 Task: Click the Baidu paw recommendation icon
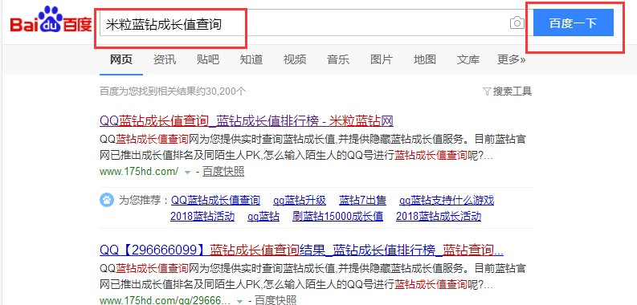(107, 200)
